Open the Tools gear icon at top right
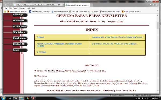 157,5
